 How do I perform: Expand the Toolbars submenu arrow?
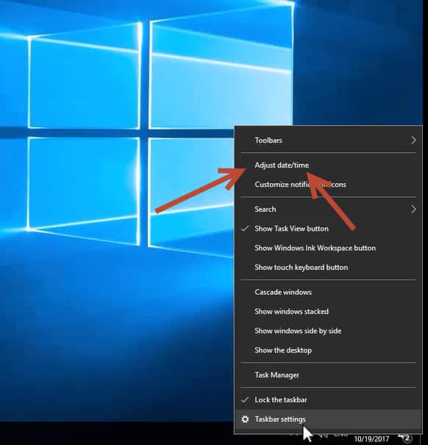tap(414, 140)
